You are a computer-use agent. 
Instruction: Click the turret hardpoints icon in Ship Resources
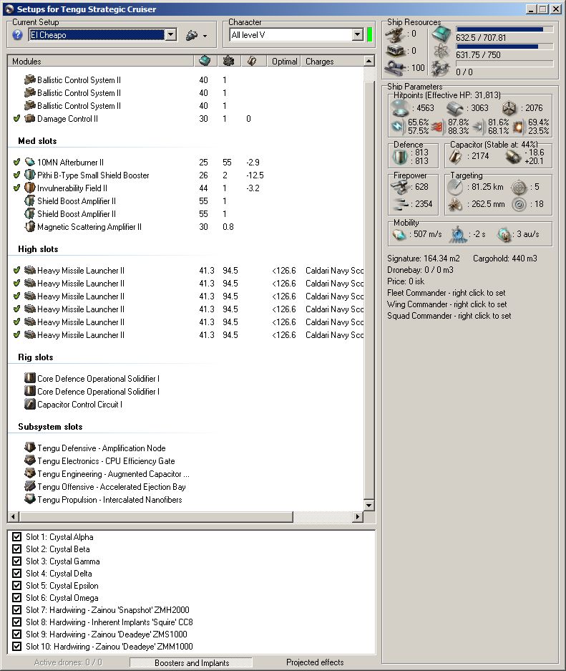tap(395, 34)
